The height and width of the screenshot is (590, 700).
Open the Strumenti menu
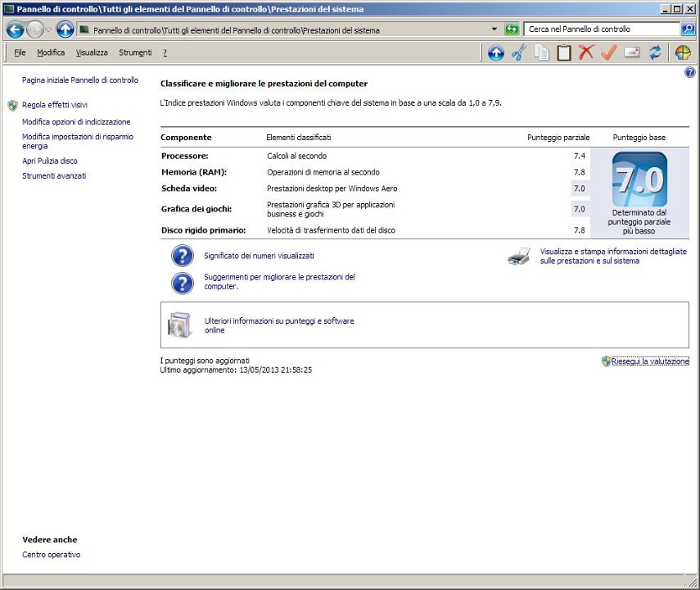point(135,52)
